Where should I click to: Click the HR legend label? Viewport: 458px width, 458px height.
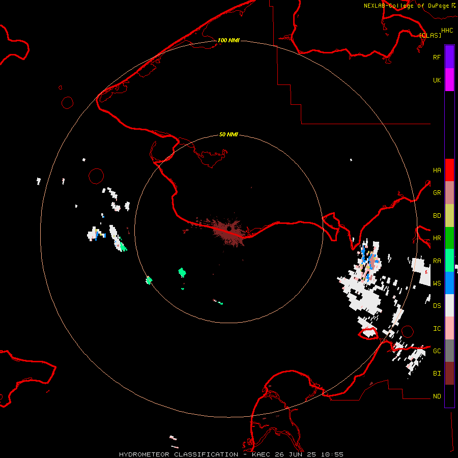437,238
